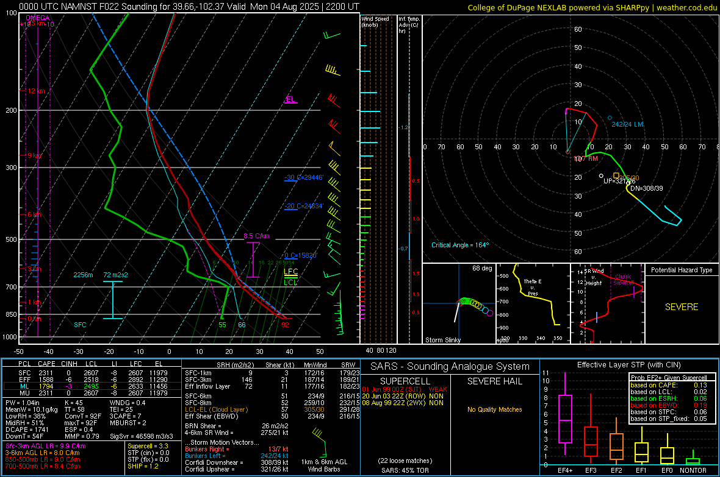Click the '68 deg' slinky tilt value
720x477 pixels.
pos(482,268)
